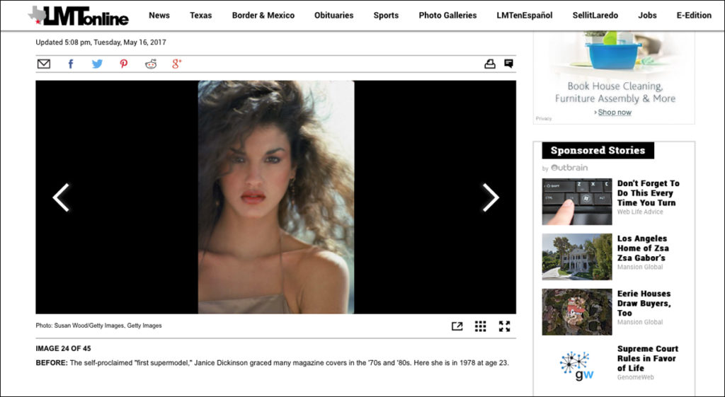Open Zsa Zsa Gabor home sponsored story
725x397 pixels.
(x=642, y=248)
